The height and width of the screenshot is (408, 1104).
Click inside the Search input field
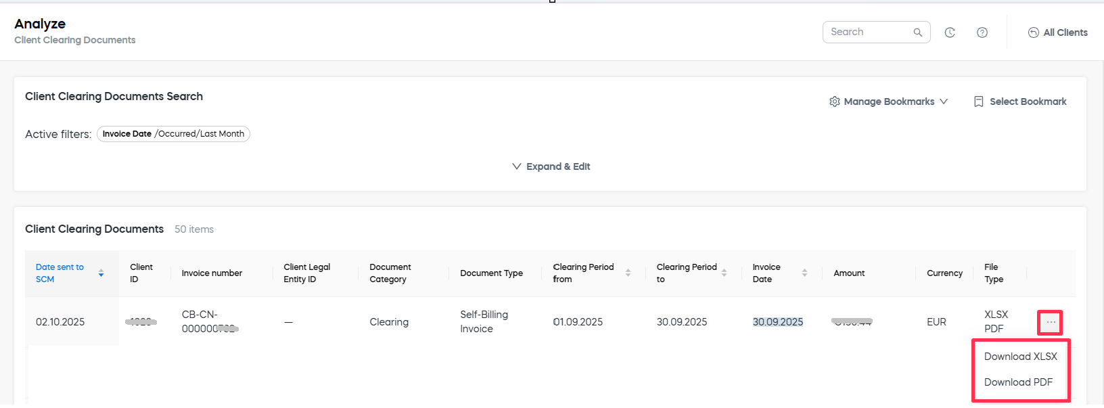[867, 32]
